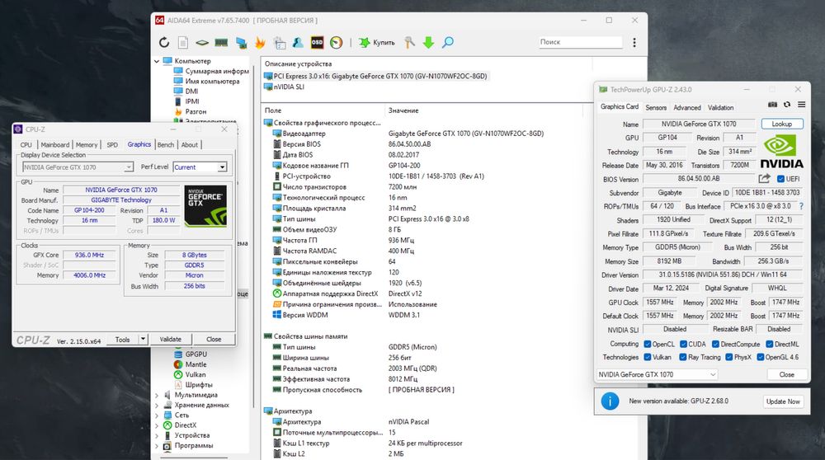The height and width of the screenshot is (460, 825).
Task: Switch to the Sensors tab in GPU-Z
Action: 656,108
